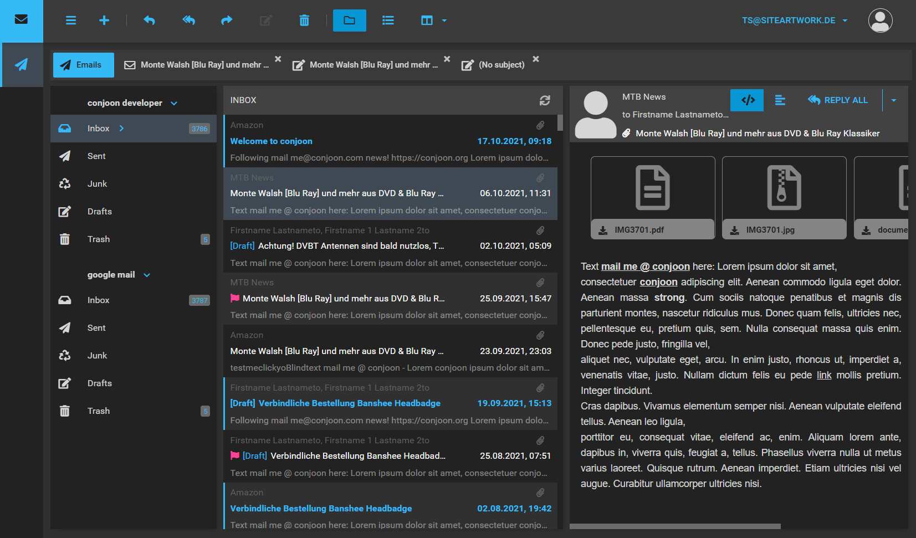Viewport: 916px width, 538px height.
Task: Click the Reply arrow icon in toolbar
Action: click(149, 21)
